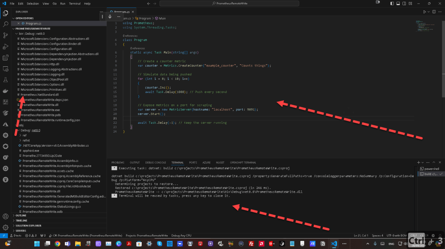Click Spaces: 4 indentation setting
The image size is (445, 249).
coord(378,236)
